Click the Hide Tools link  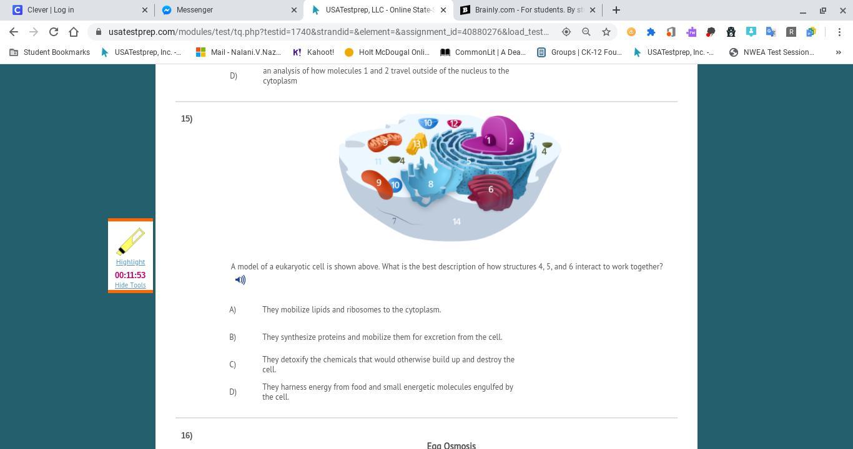click(130, 286)
